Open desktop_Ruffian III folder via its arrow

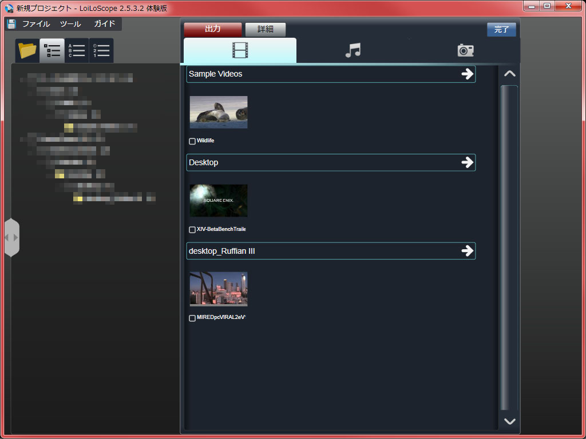[467, 251]
